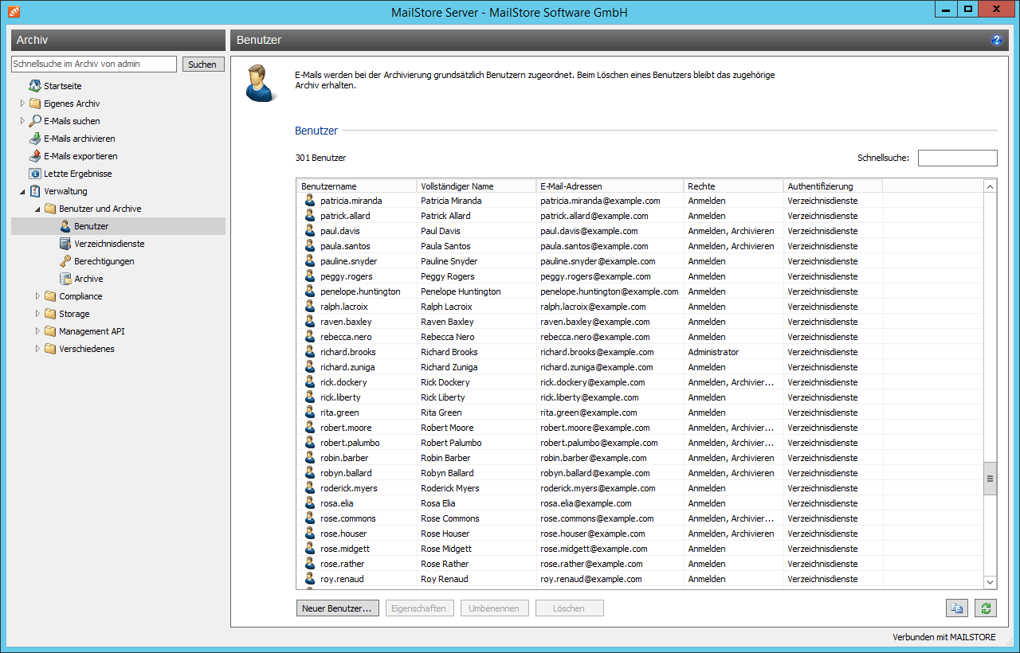Open Letzte Ergebnisse in the tree
This screenshot has width=1020, height=653.
point(78,174)
